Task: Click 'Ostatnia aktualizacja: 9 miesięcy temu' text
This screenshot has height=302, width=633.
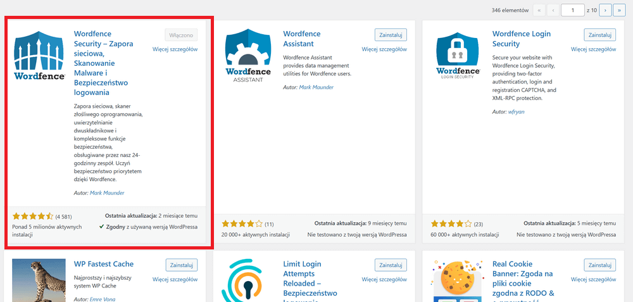Action: (x=361, y=223)
